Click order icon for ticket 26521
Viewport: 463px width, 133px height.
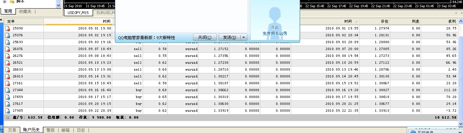click(x=8, y=63)
